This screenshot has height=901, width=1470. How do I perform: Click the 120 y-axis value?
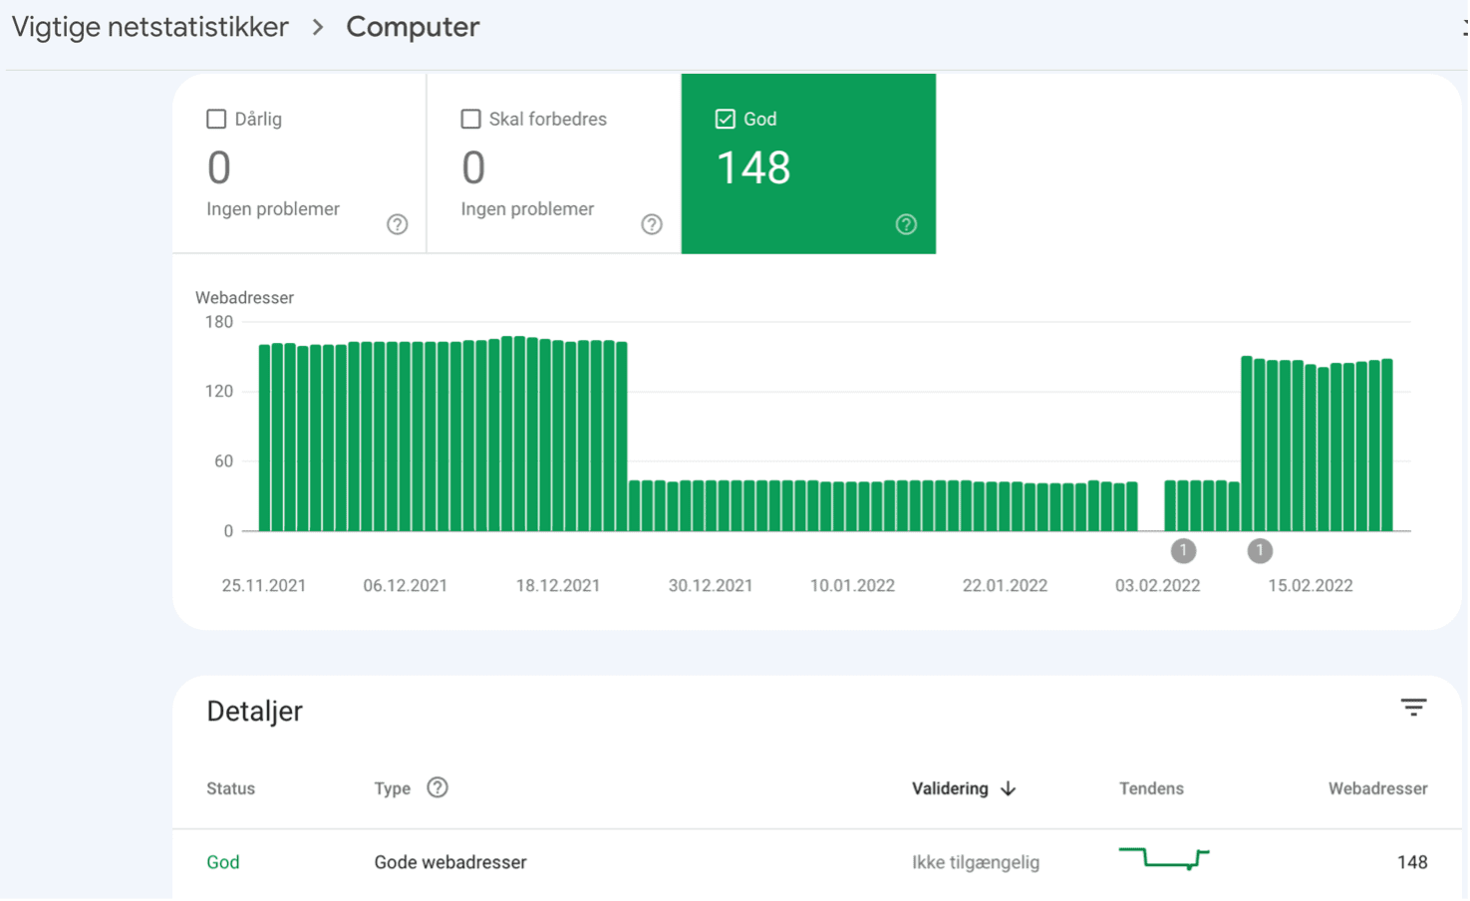[x=219, y=392]
